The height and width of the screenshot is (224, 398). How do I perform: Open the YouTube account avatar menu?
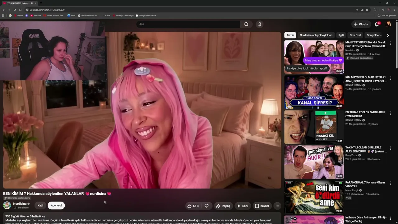coord(388,24)
